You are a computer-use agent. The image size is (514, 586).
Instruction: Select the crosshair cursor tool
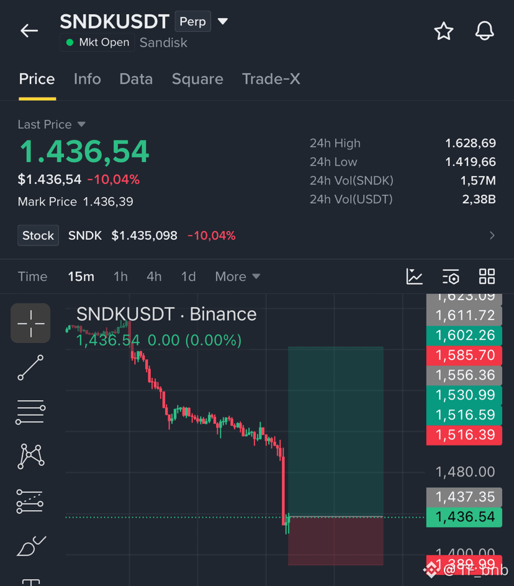pyautogui.click(x=30, y=323)
